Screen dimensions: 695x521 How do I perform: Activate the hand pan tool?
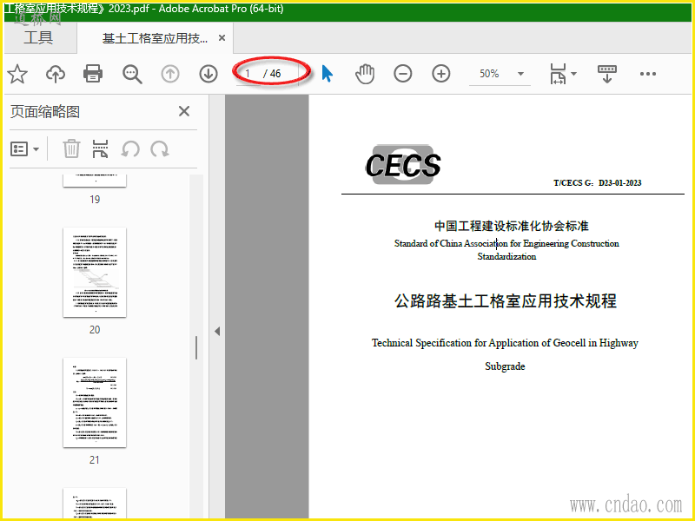click(365, 74)
